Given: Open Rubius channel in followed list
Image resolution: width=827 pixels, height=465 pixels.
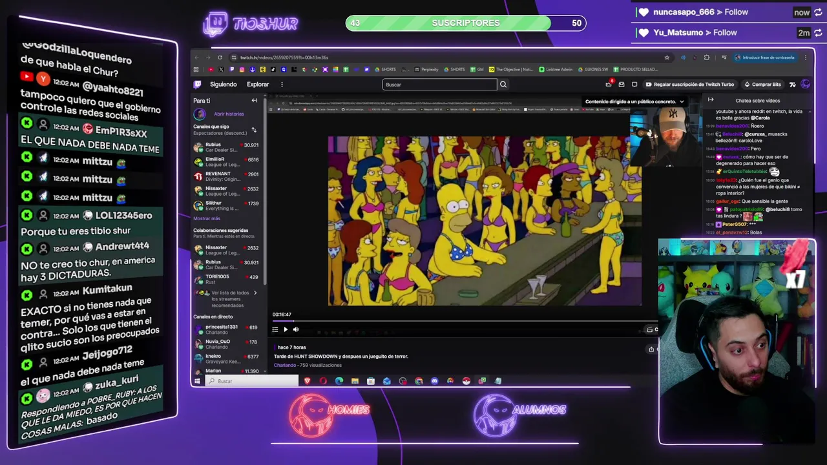Looking at the screenshot, I should (226, 147).
